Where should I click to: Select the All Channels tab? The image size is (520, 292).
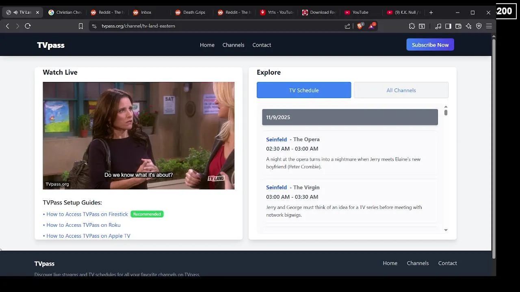point(401,90)
